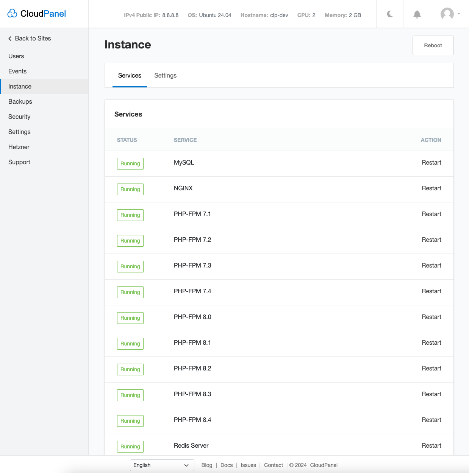Open the English language dropdown

(x=162, y=465)
